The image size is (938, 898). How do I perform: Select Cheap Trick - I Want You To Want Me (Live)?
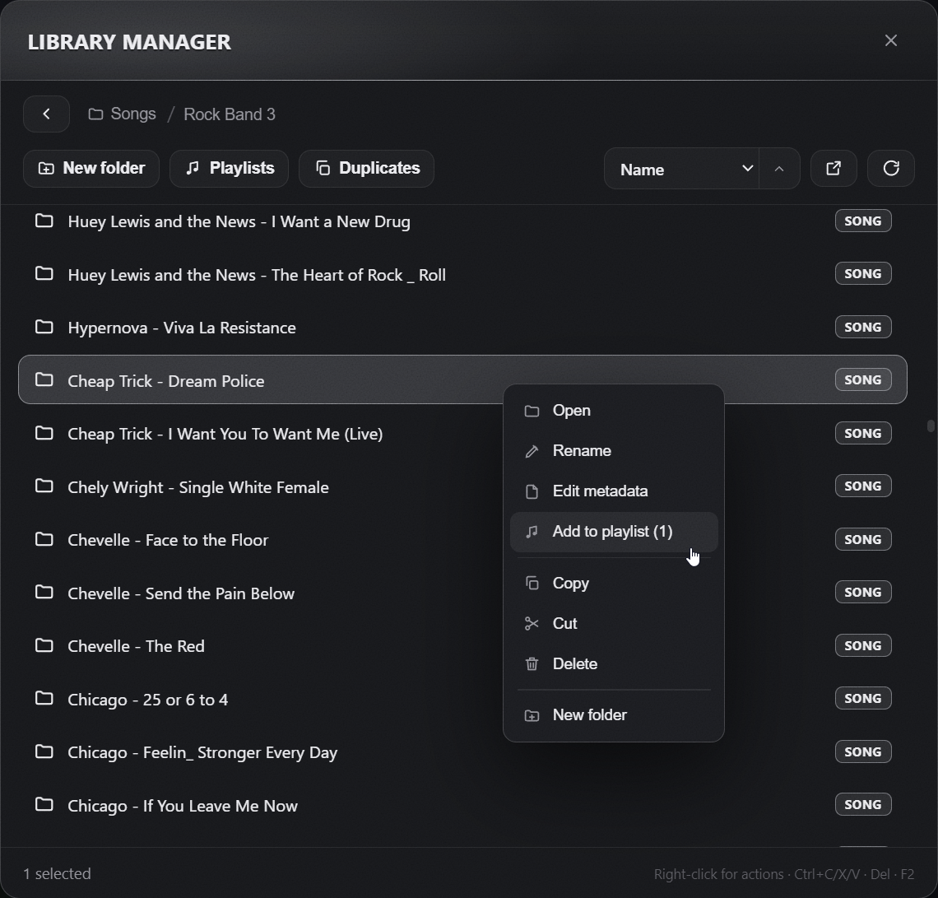click(x=225, y=435)
